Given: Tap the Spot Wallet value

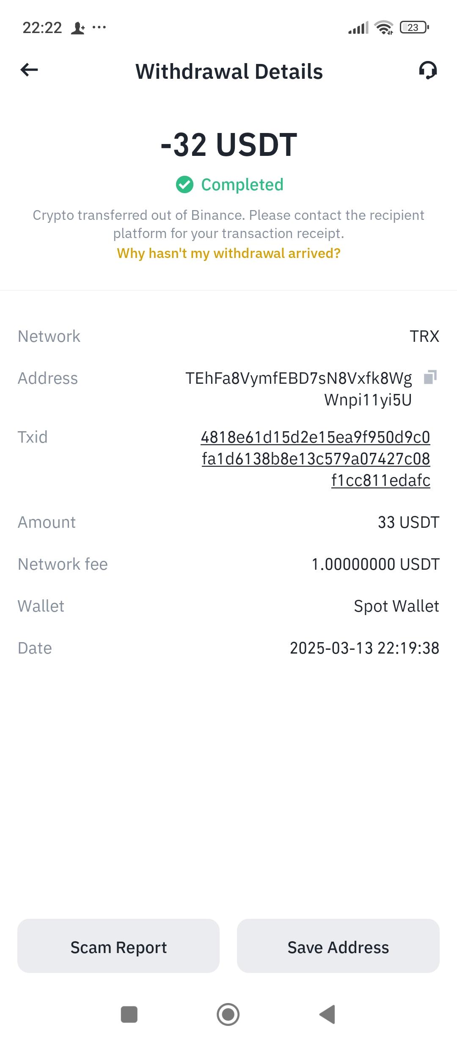Looking at the screenshot, I should tap(396, 606).
